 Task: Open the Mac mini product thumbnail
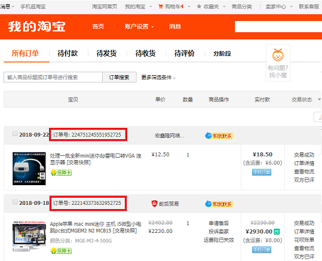29,236
